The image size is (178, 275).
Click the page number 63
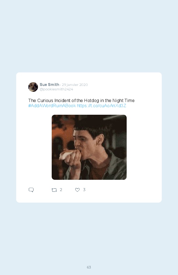pos(89,267)
